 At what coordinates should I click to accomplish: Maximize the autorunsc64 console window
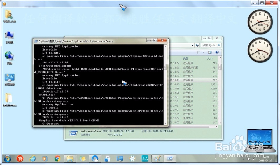point(155,40)
